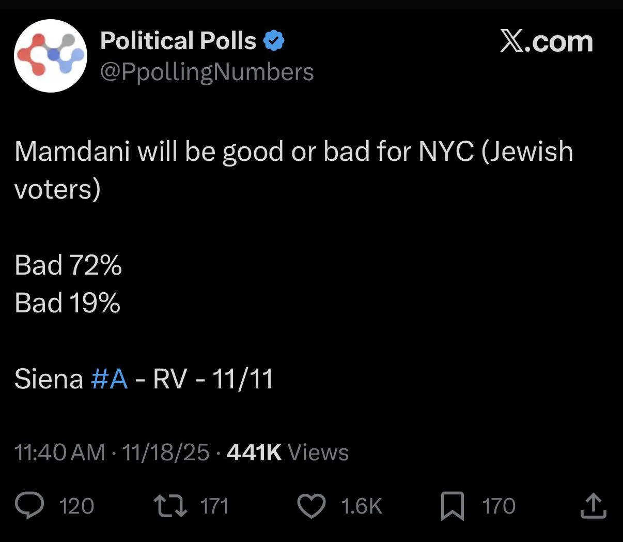Viewport: 623px width, 542px height.
Task: Like the post with the heart icon
Action: tap(311, 505)
